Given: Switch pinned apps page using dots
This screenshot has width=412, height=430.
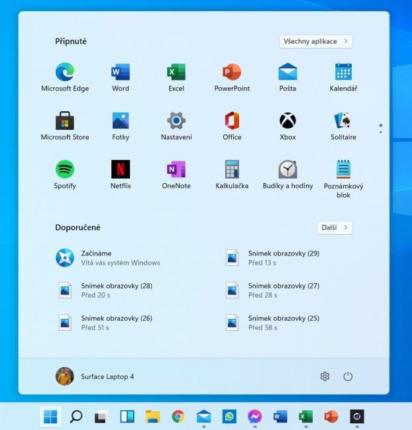Looking at the screenshot, I should coord(380,128).
